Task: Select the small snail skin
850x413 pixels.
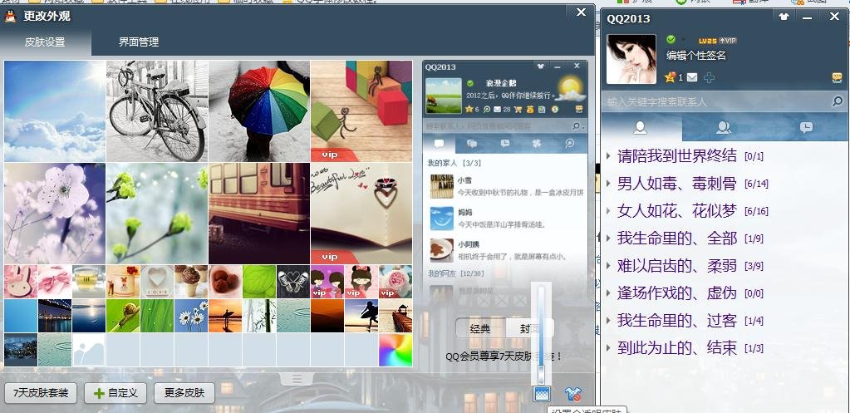Action: click(x=123, y=316)
